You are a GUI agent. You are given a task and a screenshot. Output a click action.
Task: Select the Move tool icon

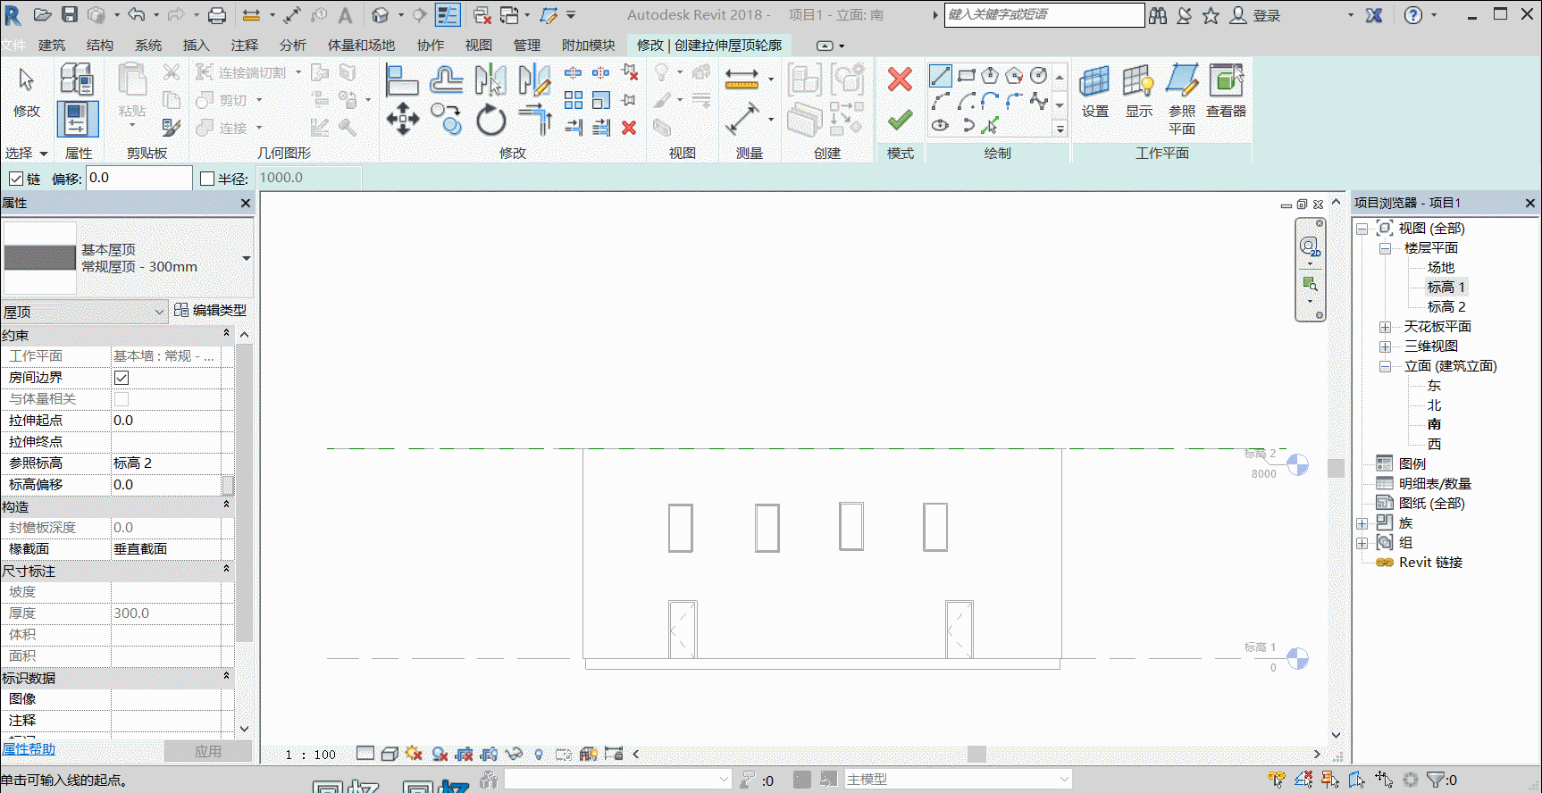pos(402,119)
